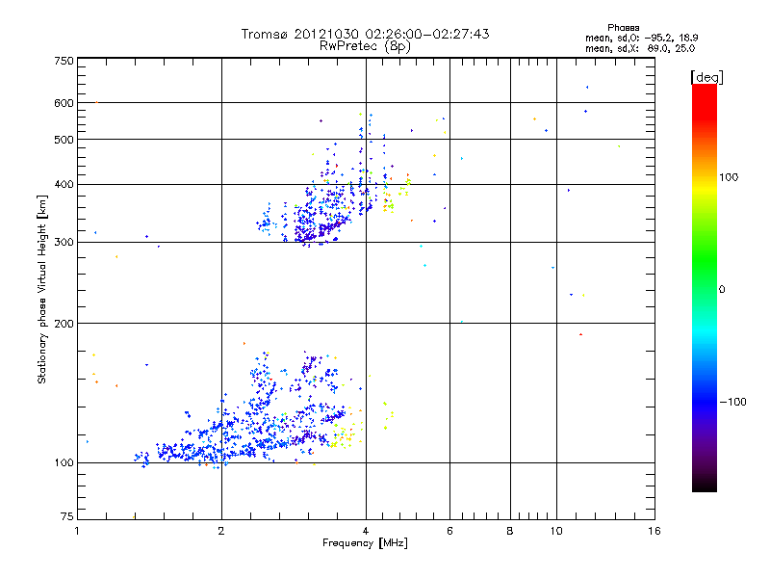Click the colorbar label "0"

pos(722,290)
